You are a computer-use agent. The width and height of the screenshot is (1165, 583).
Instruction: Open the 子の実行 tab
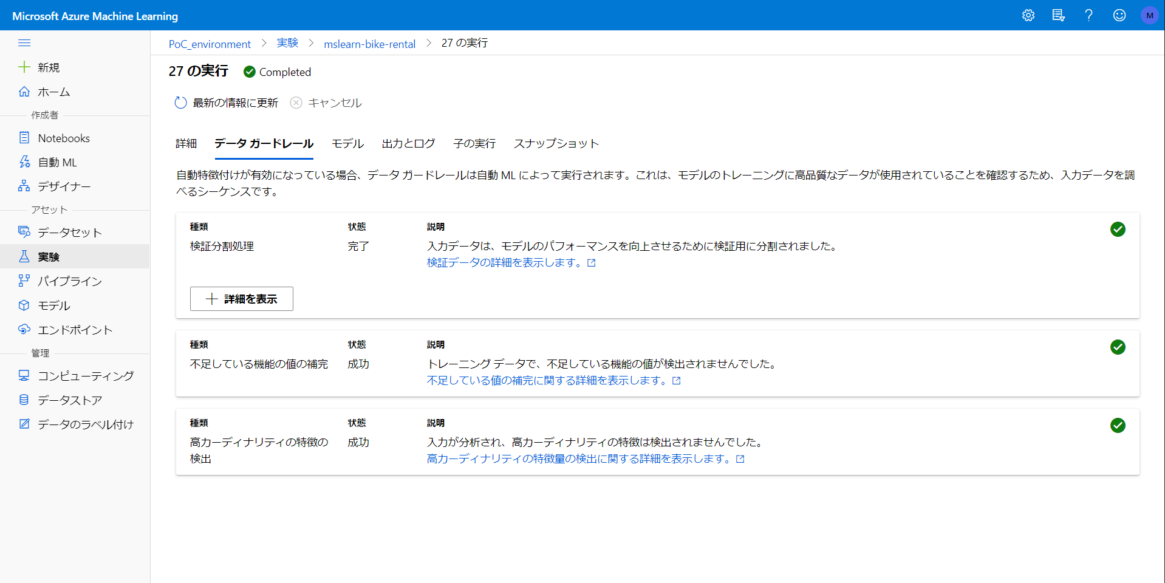coord(474,143)
